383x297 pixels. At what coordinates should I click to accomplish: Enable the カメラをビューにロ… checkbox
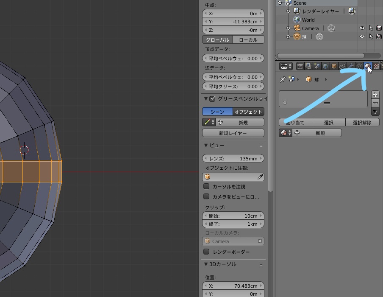pos(206,196)
